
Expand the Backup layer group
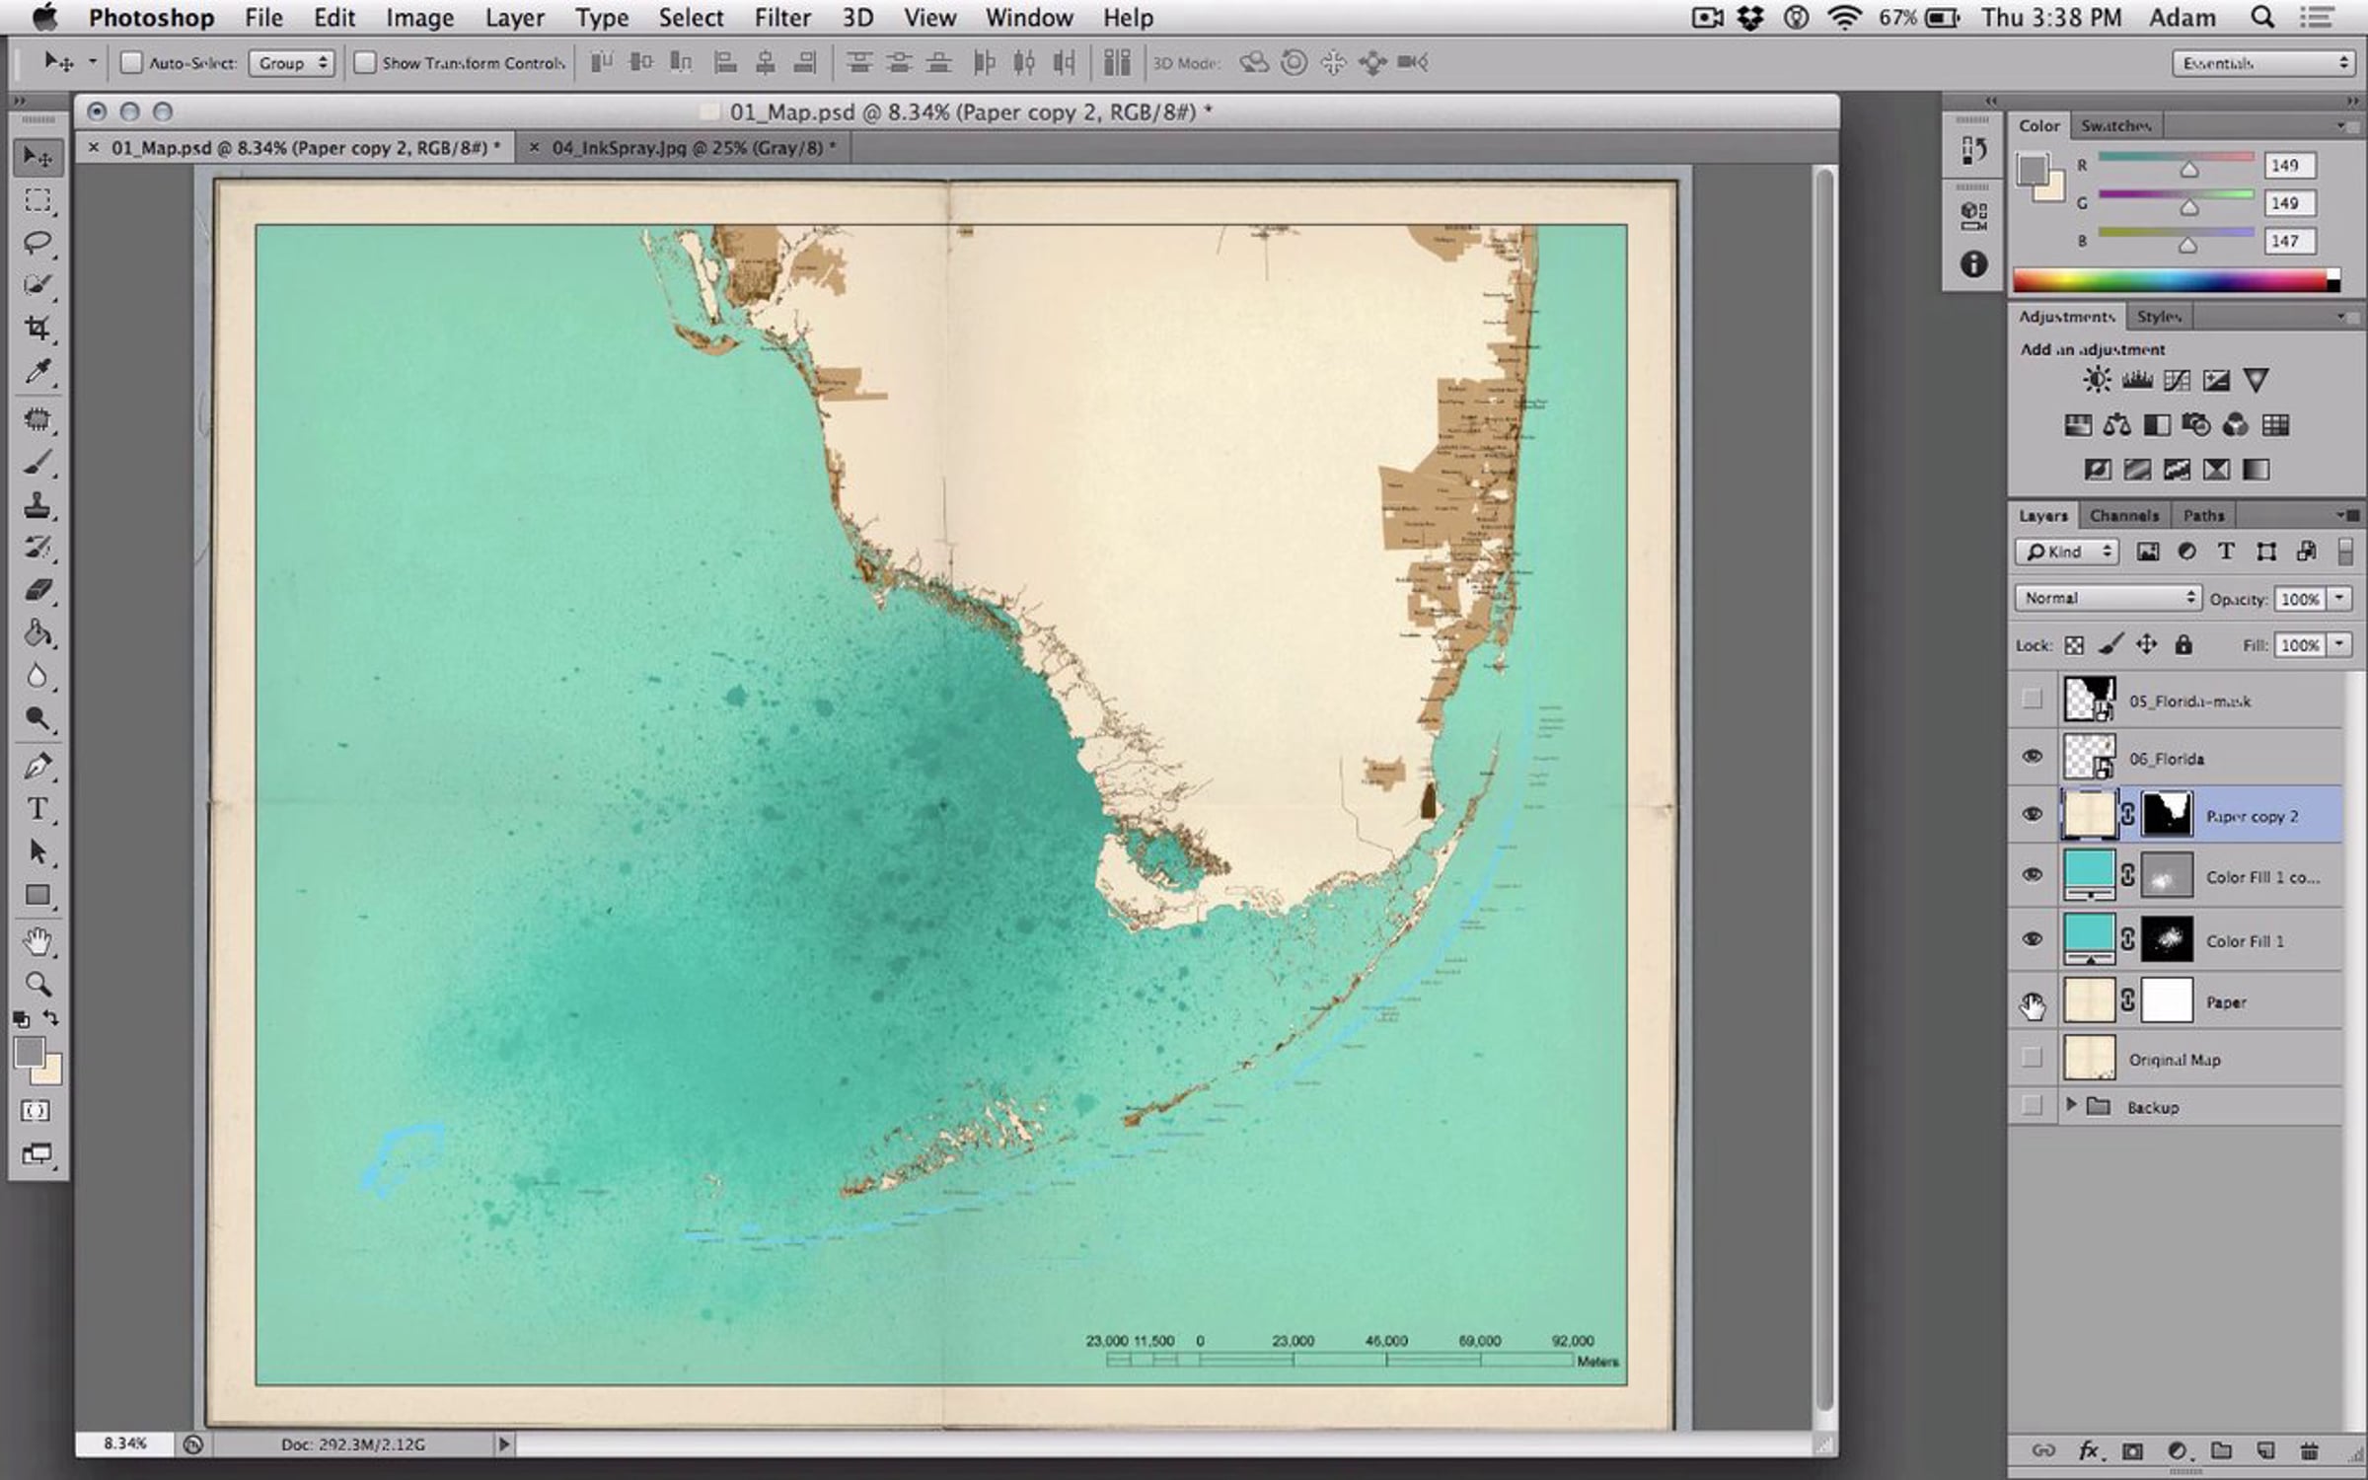click(2071, 1105)
